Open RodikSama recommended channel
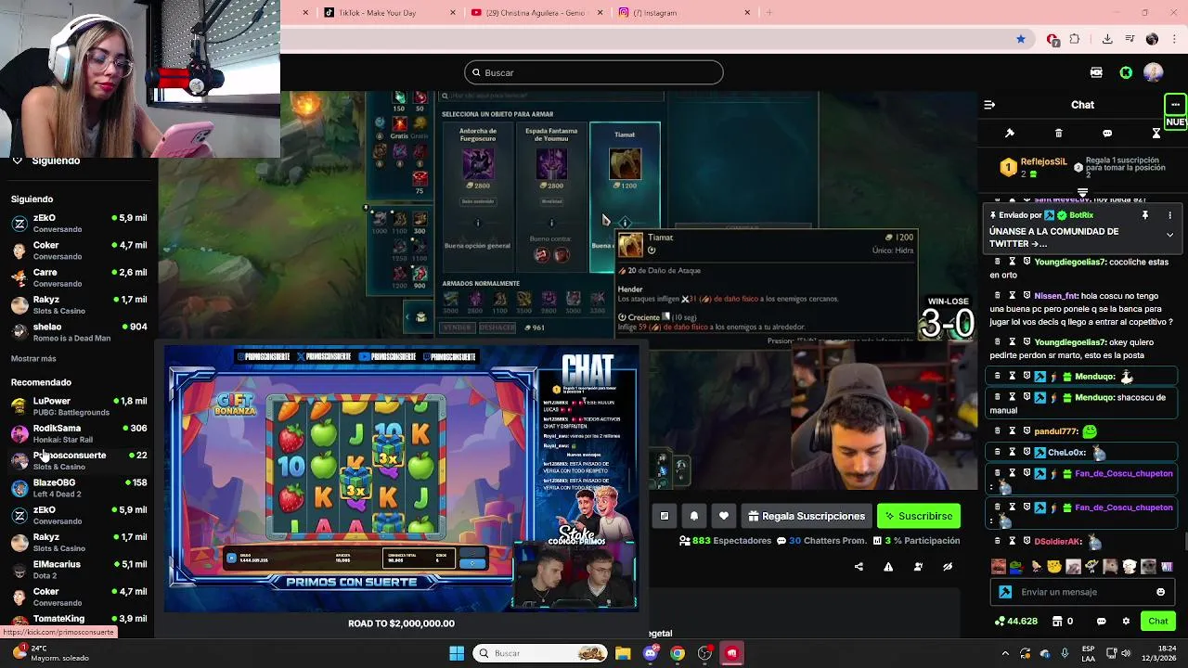Image resolution: width=1188 pixels, height=668 pixels. pyautogui.click(x=79, y=433)
